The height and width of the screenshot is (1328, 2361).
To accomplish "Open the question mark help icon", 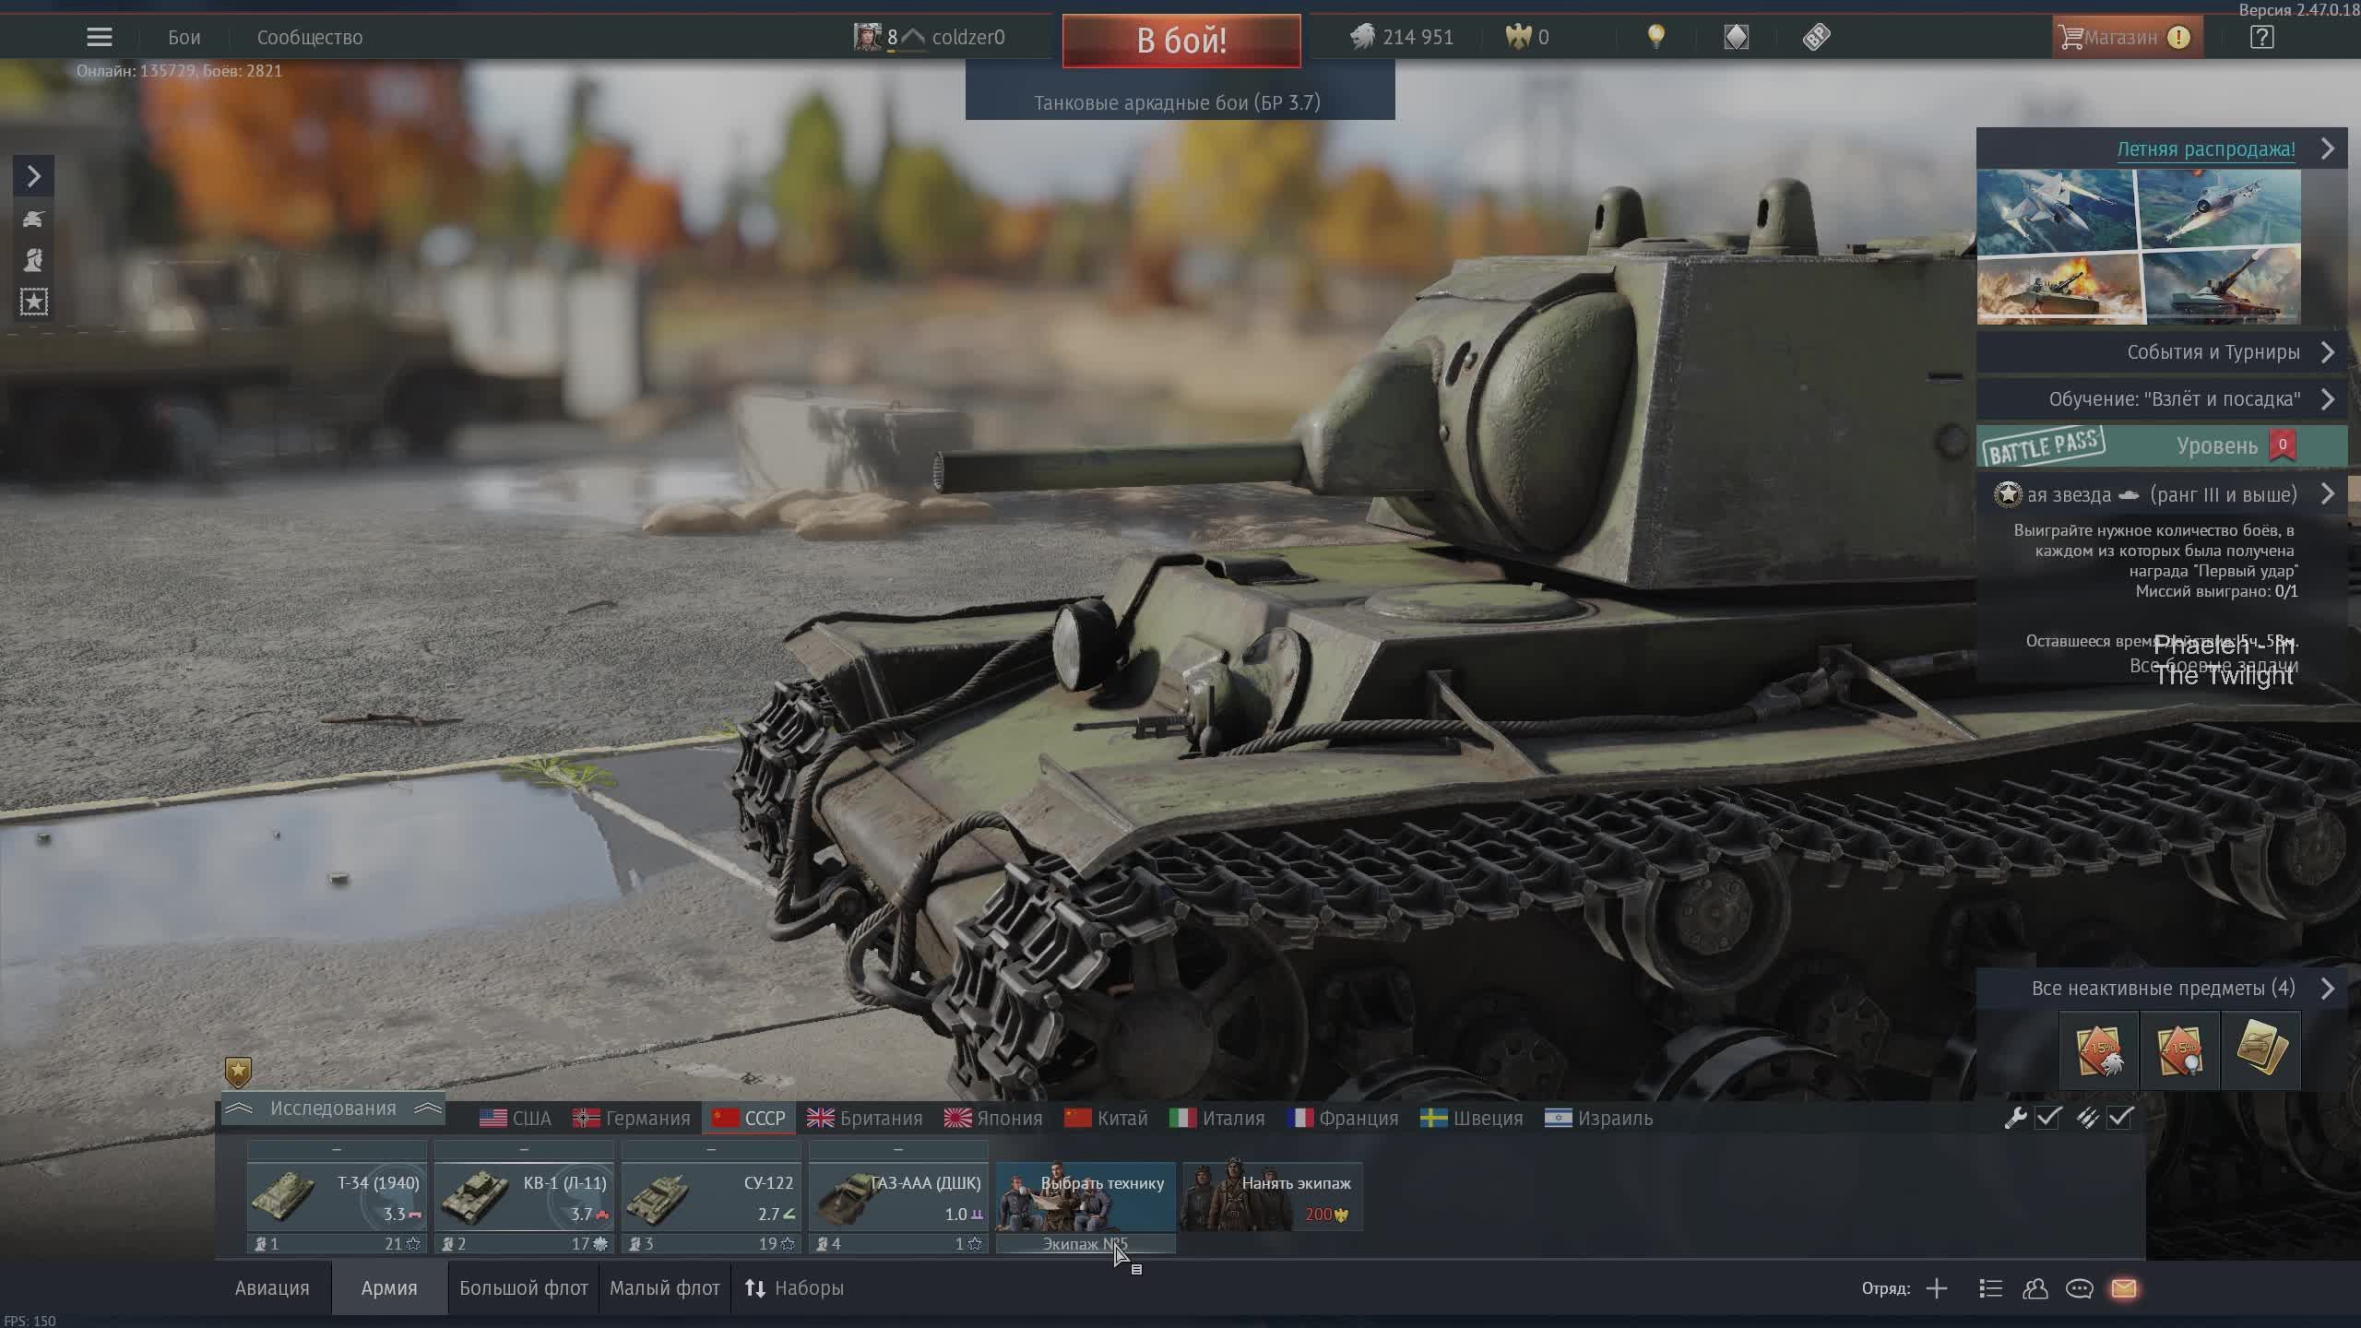I will tap(2261, 37).
